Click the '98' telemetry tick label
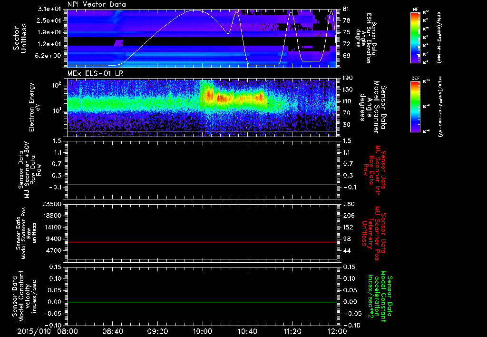This screenshot has width=487, height=337. click(x=346, y=239)
